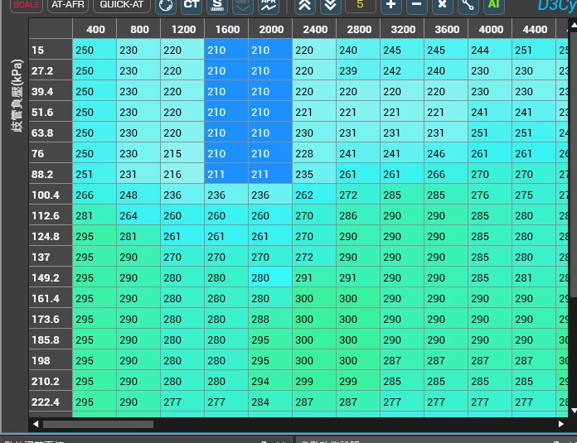The height and width of the screenshot is (443, 577).
Task: Select the 2800 RPM column header
Action: pos(358,29)
